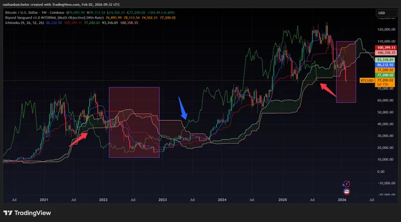Click the 20,000.00 price scale value

point(386,148)
